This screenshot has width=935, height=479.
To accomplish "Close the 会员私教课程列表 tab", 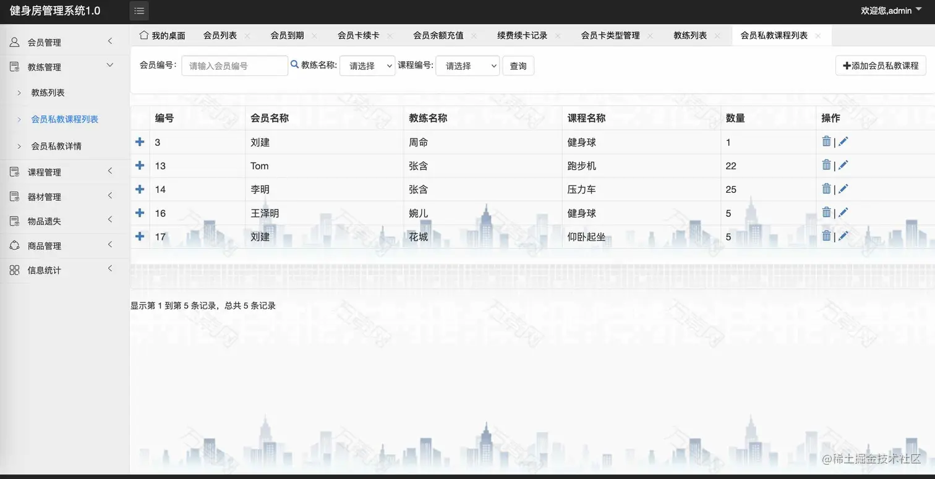I will pos(818,36).
